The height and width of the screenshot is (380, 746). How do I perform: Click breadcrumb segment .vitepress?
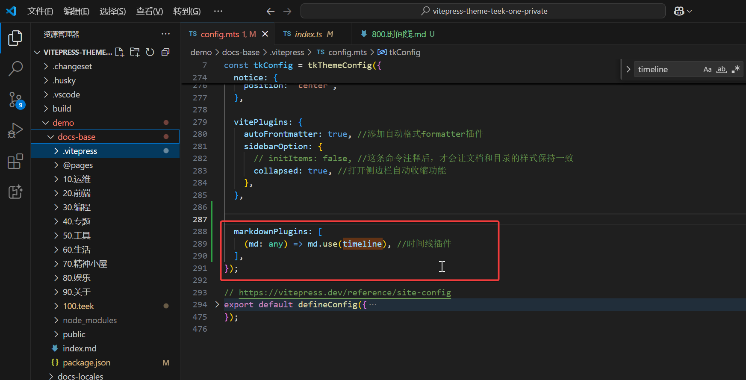pyautogui.click(x=287, y=52)
